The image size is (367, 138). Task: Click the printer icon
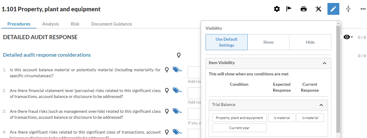click(303, 9)
